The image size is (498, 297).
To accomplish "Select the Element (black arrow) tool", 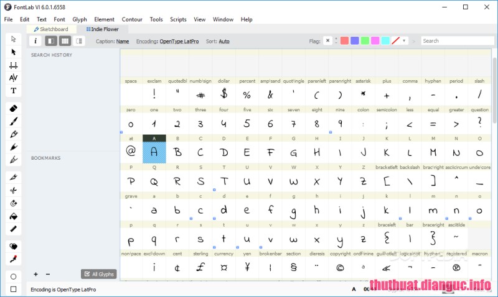I will (x=13, y=52).
